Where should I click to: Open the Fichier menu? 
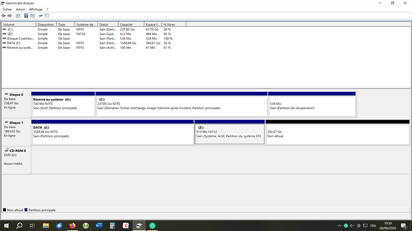(x=7, y=10)
